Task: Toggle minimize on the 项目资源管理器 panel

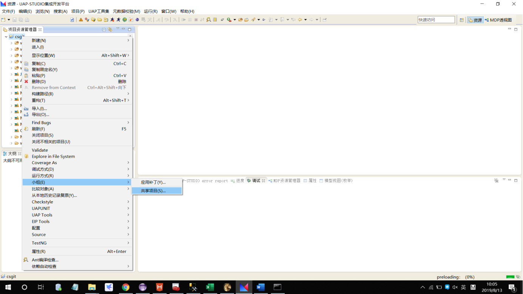Action: tap(123, 29)
